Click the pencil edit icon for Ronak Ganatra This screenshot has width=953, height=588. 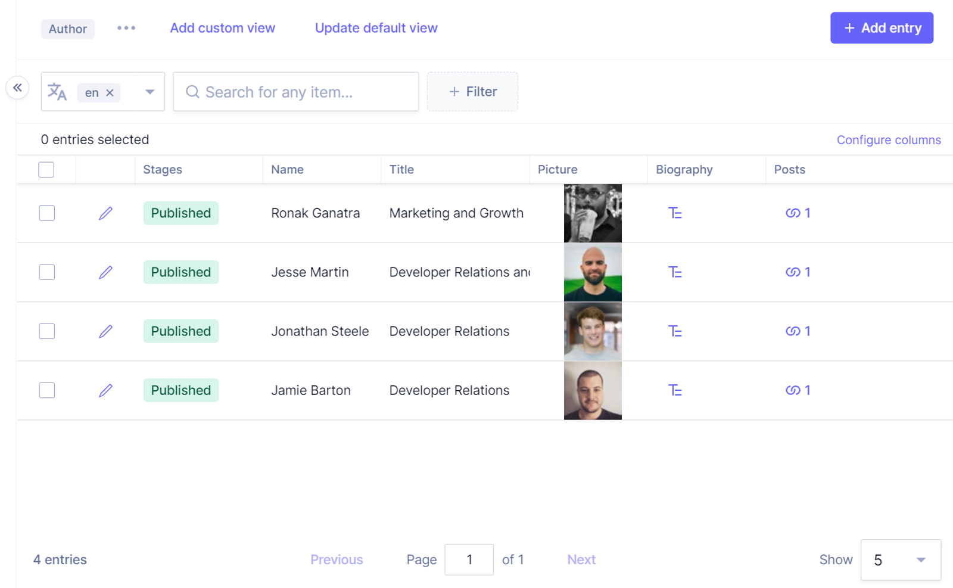tap(105, 213)
